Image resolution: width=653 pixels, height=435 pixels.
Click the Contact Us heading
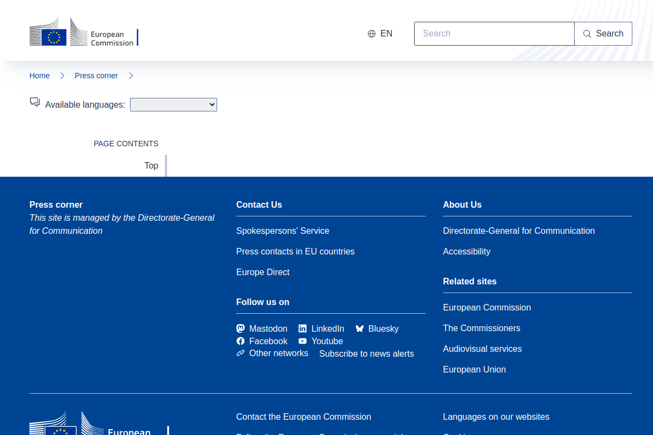pos(259,204)
